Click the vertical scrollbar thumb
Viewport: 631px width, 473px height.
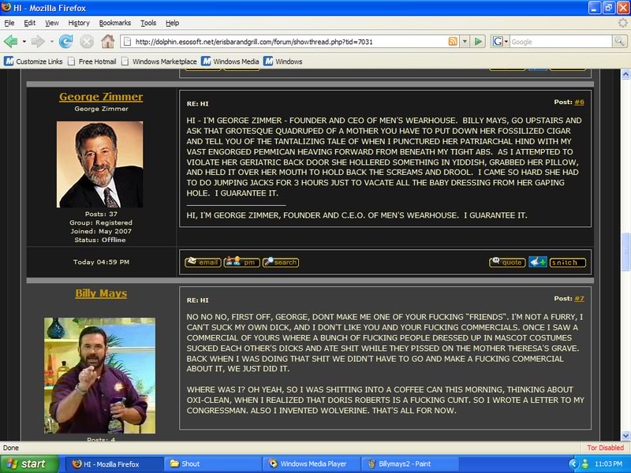click(x=625, y=251)
